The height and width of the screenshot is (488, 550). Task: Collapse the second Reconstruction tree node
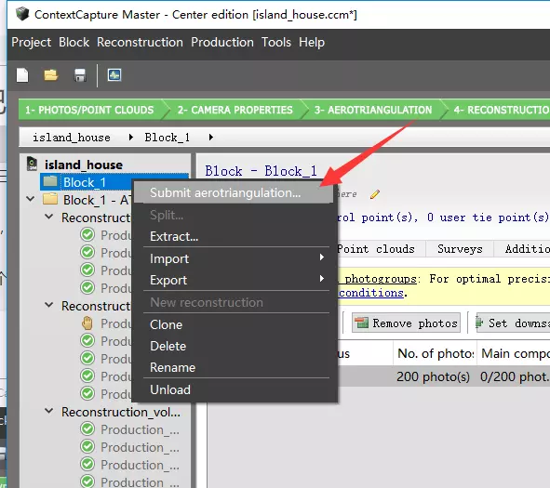[x=49, y=305]
